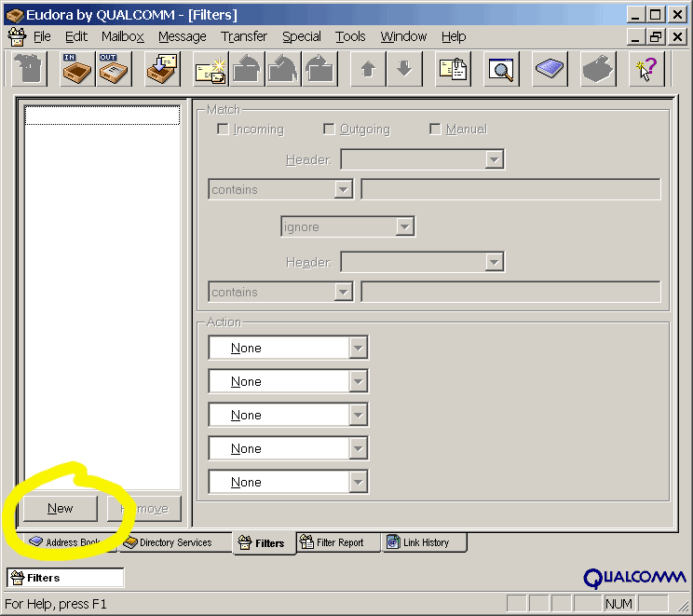The image size is (693, 616).
Task: Click the Reply All toolbar icon
Action: coord(283,69)
